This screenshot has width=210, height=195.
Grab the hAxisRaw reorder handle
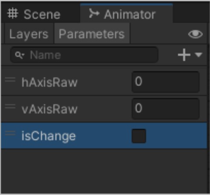(10, 80)
